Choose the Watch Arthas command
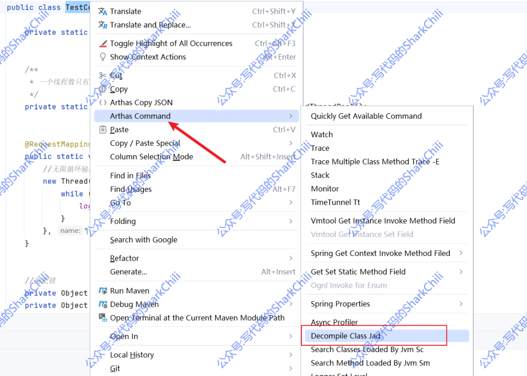This screenshot has height=376, width=527. [387, 134]
